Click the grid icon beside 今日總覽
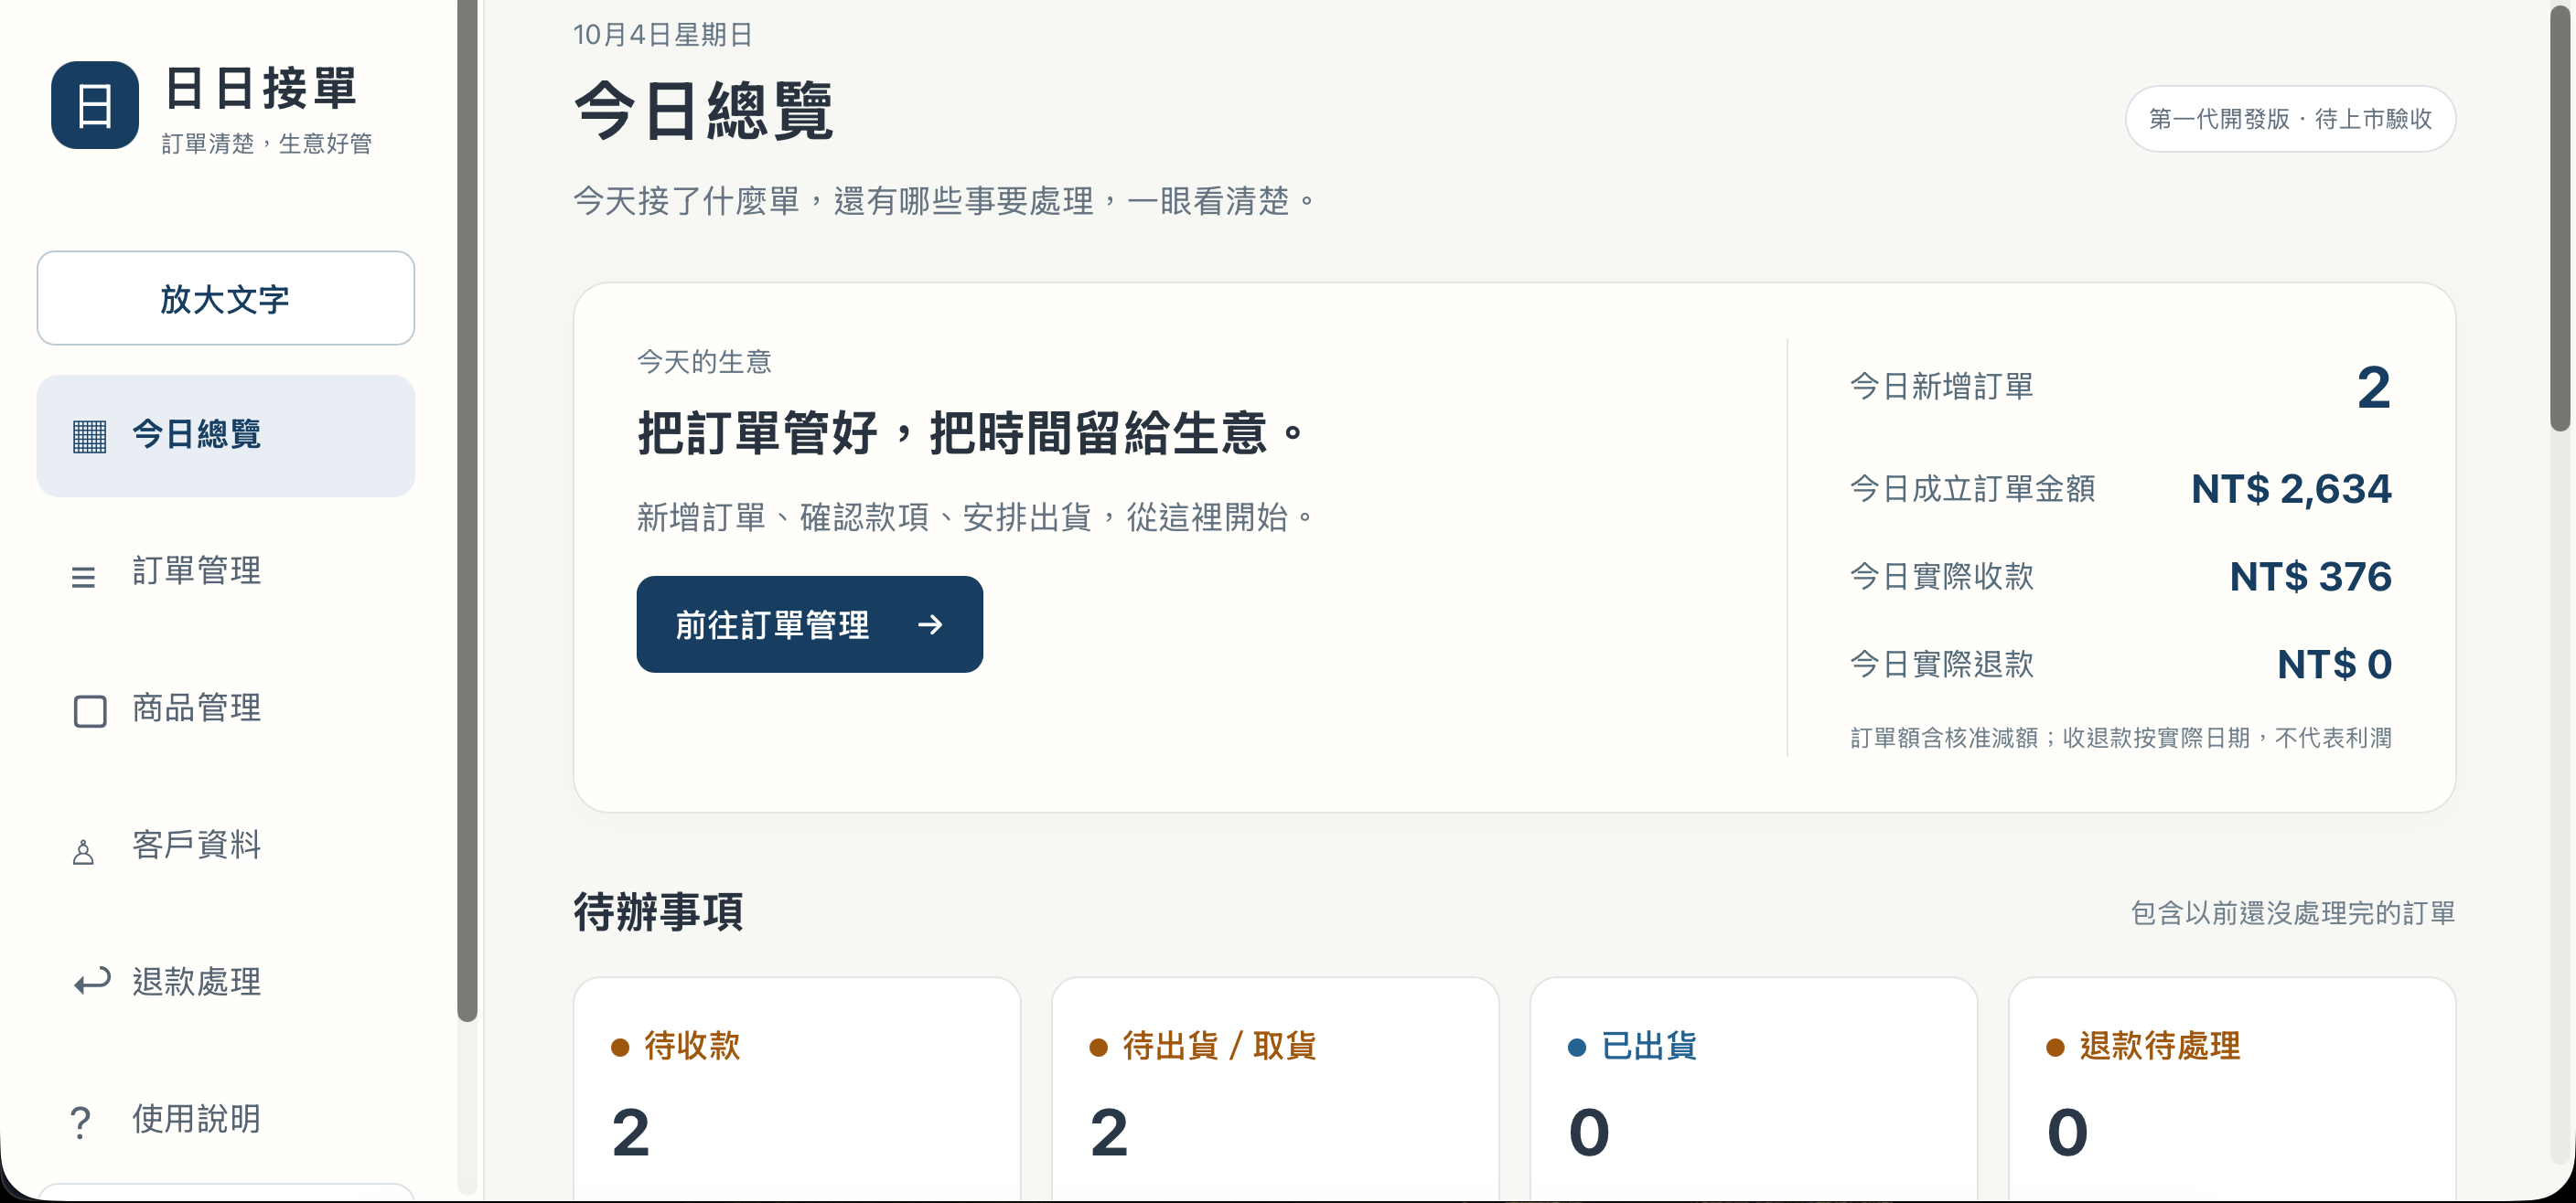Screen dimensions: 2576x1203 point(89,437)
